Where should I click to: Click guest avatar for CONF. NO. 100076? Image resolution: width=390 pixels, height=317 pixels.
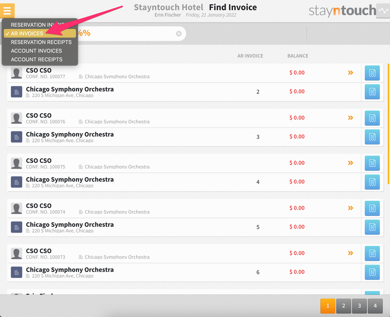pos(17,118)
